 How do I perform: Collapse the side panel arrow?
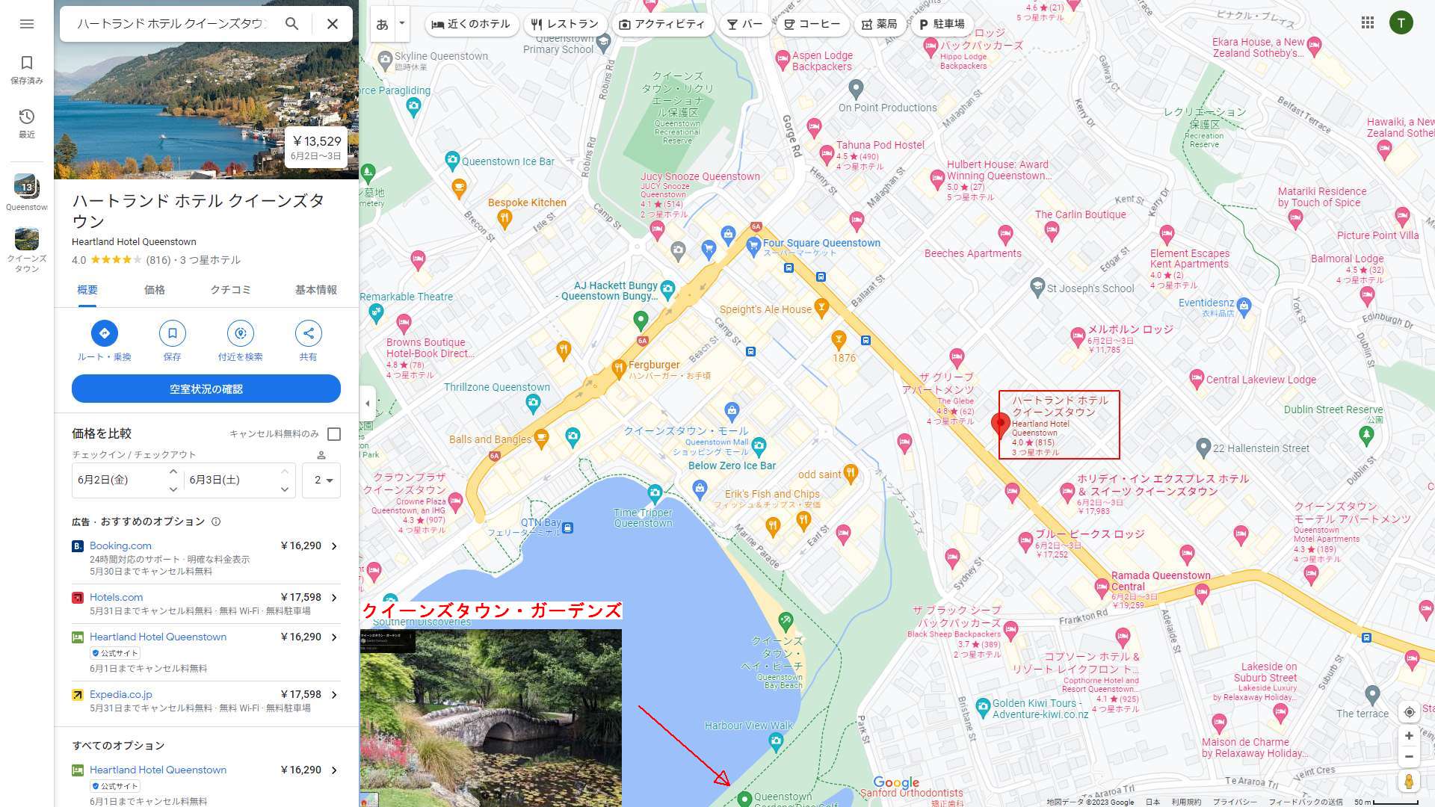point(367,403)
